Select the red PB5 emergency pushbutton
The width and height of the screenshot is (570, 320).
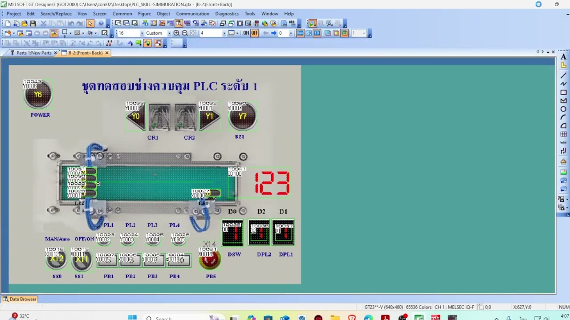click(209, 260)
